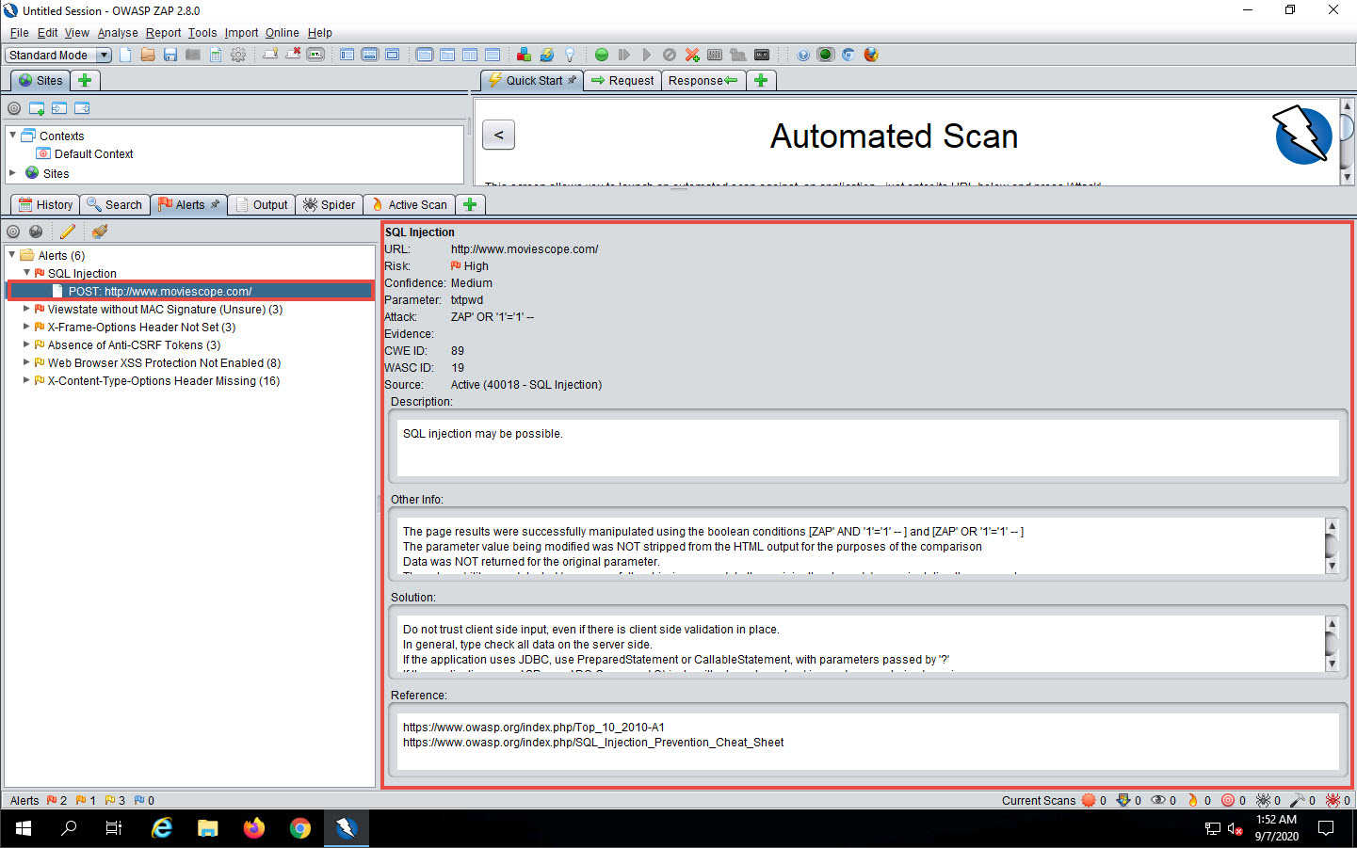Toggle the green Set Break circle button
This screenshot has width=1357, height=848.
click(x=602, y=55)
